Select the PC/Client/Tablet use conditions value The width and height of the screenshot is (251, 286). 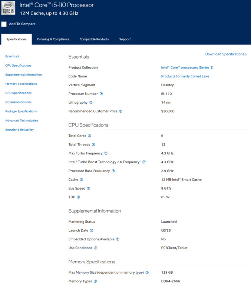[x=174, y=248]
